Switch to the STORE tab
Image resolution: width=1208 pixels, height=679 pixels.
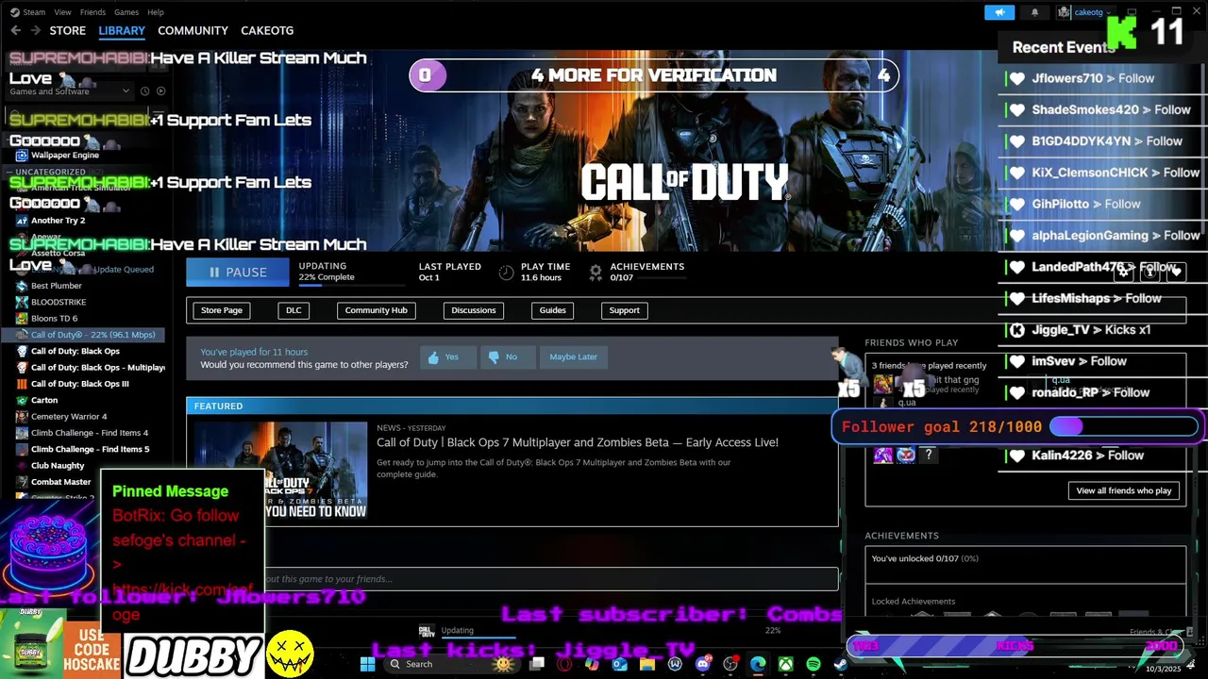(x=68, y=30)
